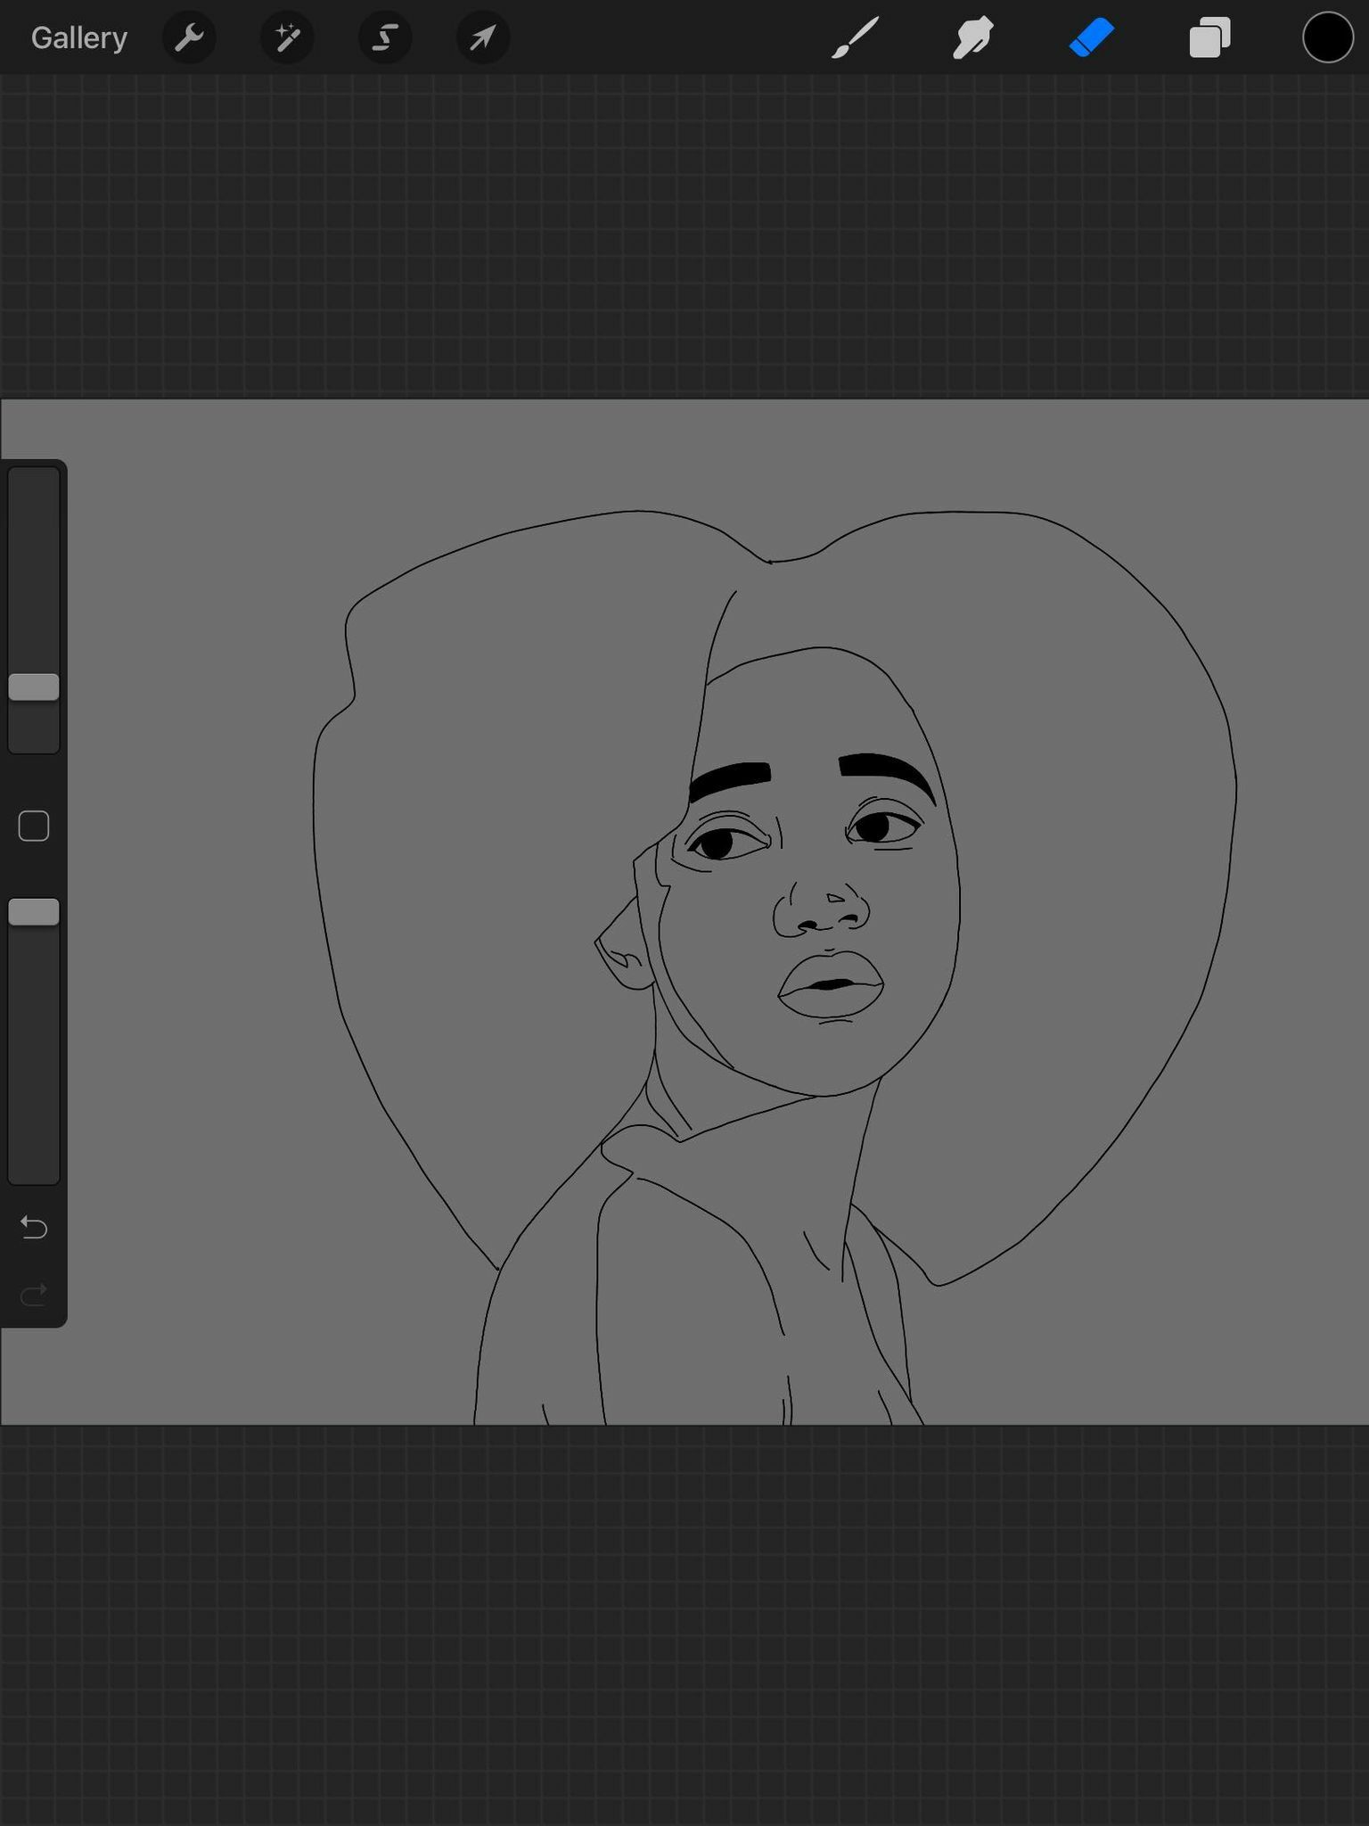This screenshot has height=1826, width=1369.
Task: Open the Layers panel
Action: click(1210, 38)
